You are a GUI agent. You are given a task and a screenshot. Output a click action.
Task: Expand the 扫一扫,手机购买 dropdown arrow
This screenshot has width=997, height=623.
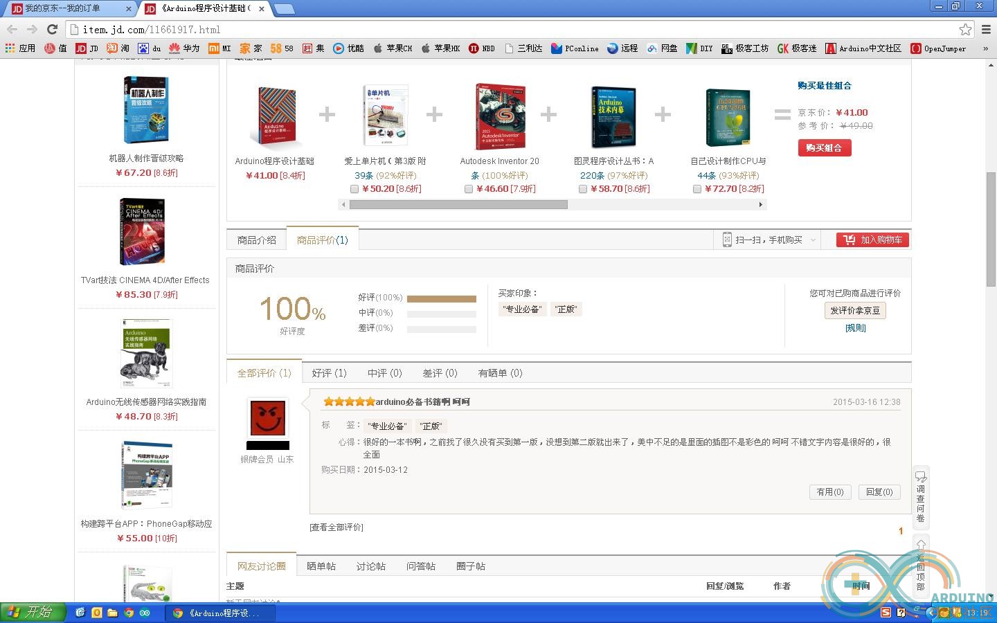[x=813, y=240]
